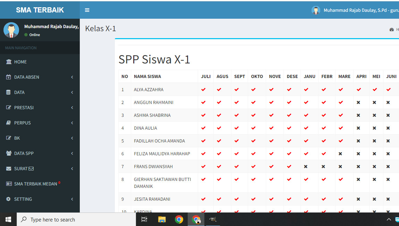Click the sidebar user name Muhammad Rajab Daulay
The width and height of the screenshot is (399, 226).
pyautogui.click(x=51, y=27)
